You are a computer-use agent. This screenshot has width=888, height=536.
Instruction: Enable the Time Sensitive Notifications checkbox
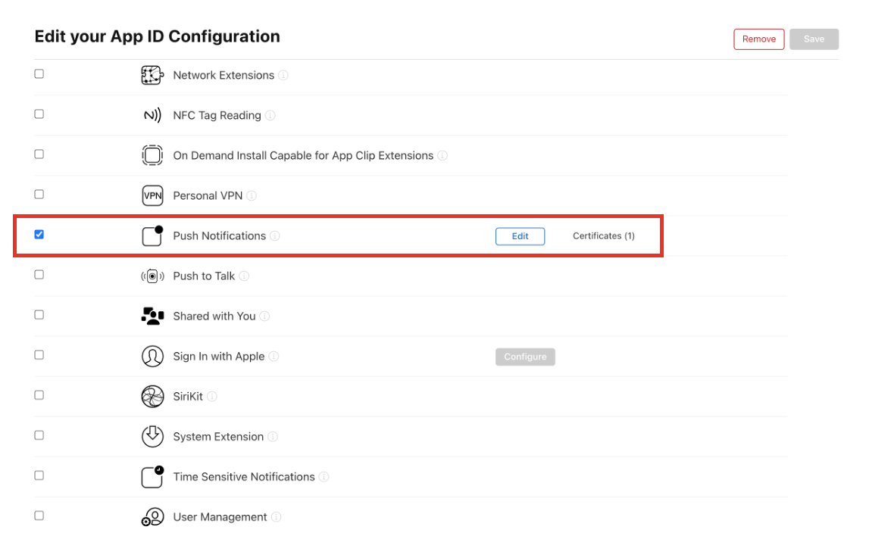pyautogui.click(x=39, y=475)
